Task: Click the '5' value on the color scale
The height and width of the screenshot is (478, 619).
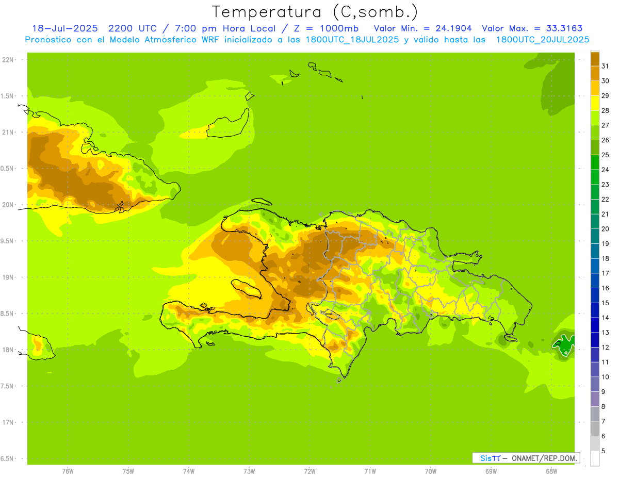Action: (x=604, y=451)
